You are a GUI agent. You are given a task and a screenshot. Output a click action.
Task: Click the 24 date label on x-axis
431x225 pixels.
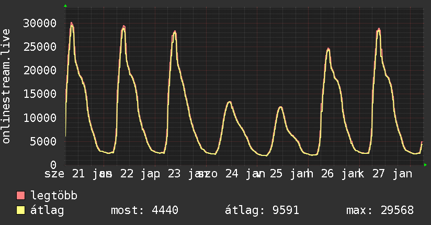point(232,174)
